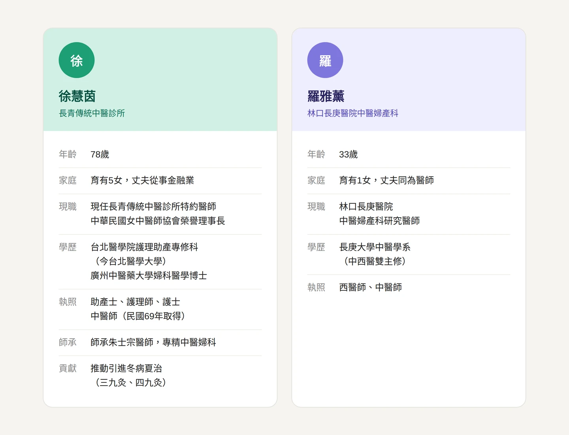Select 中醫師（民國69年取得）license line
Screen dimensions: 569x435
tap(138, 316)
